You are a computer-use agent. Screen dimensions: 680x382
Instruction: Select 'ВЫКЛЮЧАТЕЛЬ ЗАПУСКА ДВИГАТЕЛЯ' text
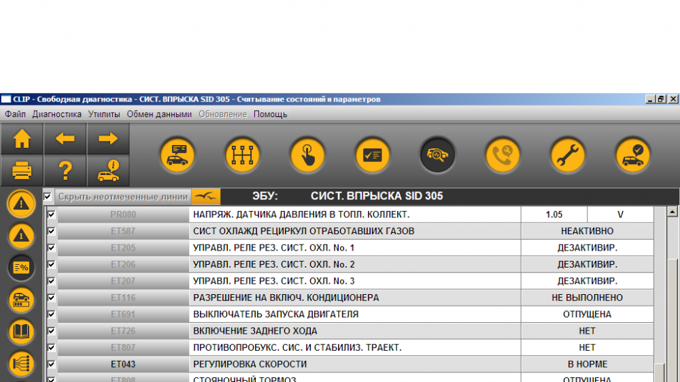[x=276, y=315]
